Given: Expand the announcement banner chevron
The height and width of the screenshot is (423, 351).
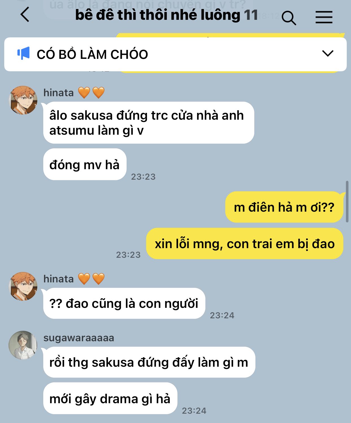Looking at the screenshot, I should [328, 53].
